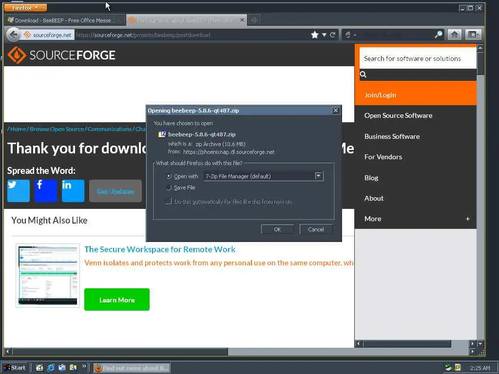This screenshot has width=499, height=374.
Task: Click the Start button on the taskbar
Action: coord(15,368)
